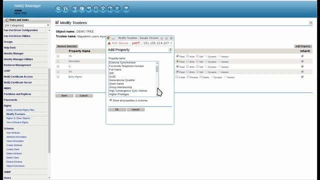Open View Effective Rights link

coord(17,122)
